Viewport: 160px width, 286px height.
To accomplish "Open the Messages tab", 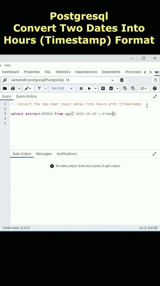I will coord(44,154).
